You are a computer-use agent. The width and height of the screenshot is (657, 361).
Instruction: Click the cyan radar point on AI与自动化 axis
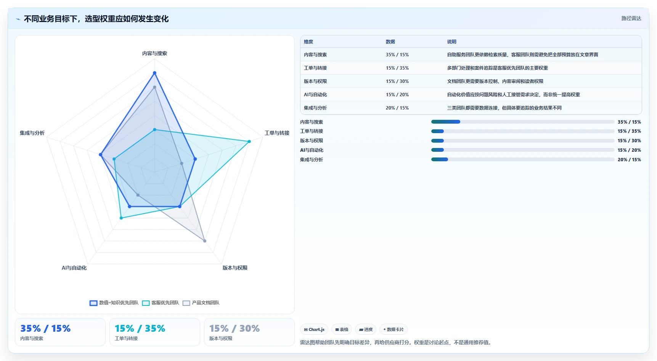121,218
